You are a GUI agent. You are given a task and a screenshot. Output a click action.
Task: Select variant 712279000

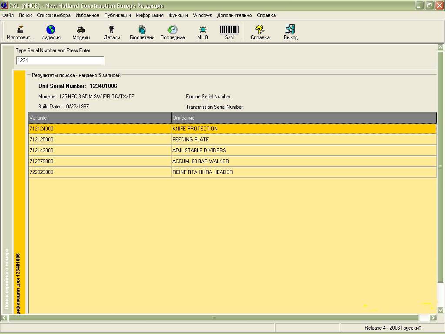click(100, 161)
